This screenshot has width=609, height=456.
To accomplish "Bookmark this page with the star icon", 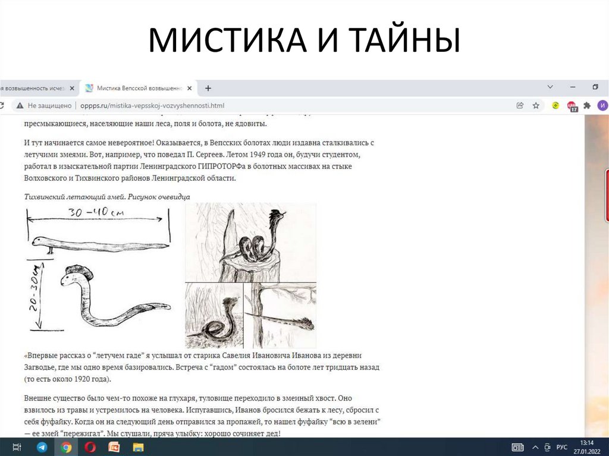I will point(536,106).
